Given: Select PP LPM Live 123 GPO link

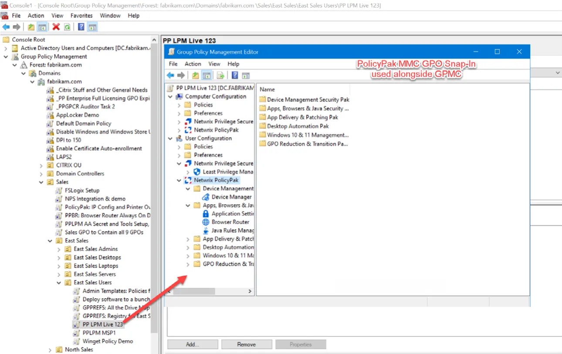Looking at the screenshot, I should tap(98, 324).
